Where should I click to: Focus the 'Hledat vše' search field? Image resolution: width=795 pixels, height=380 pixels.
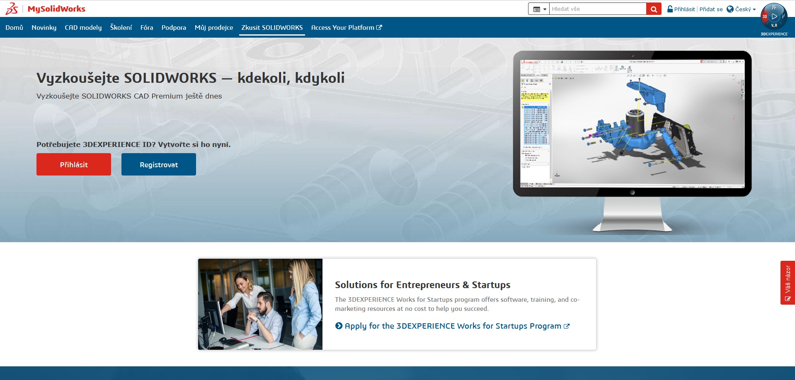[598, 9]
